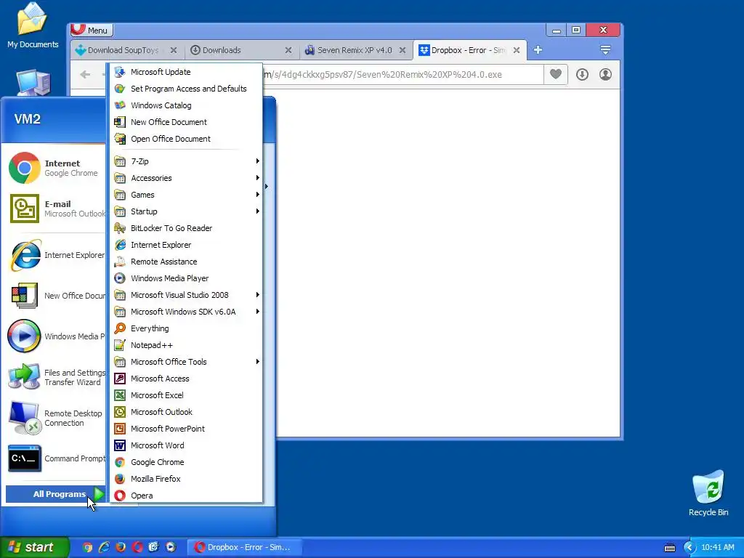This screenshot has width=744, height=558.
Task: Expand Microsoft Office Tools folder
Action: click(x=187, y=362)
